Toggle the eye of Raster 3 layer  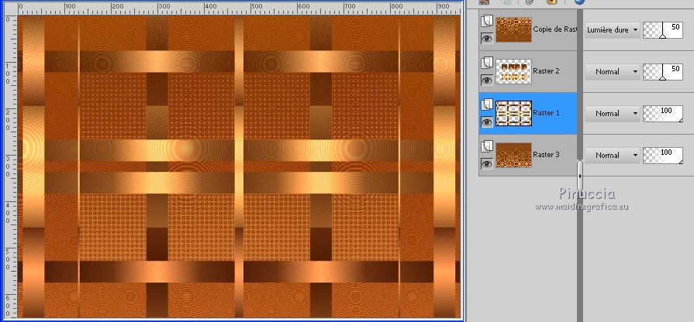point(487,164)
